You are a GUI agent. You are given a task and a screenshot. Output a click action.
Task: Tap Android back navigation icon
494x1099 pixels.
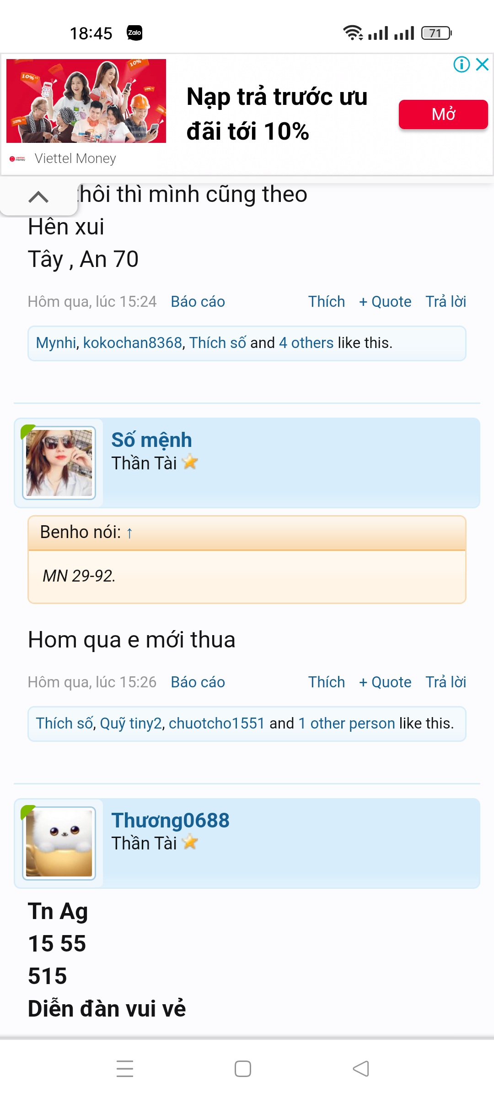pos(361,1069)
